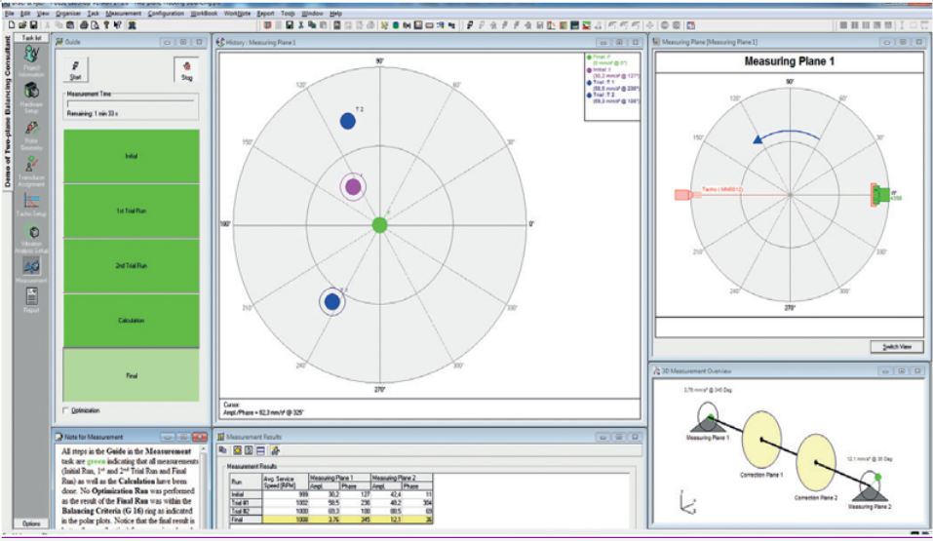Click the Open file toolbar icon

(x=22, y=25)
